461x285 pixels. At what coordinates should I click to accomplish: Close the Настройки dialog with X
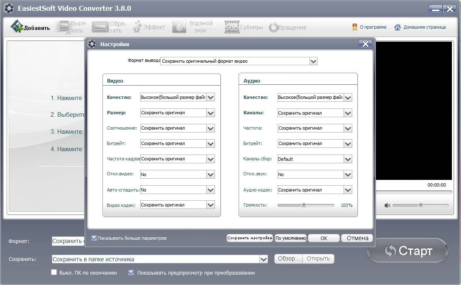[366, 44]
